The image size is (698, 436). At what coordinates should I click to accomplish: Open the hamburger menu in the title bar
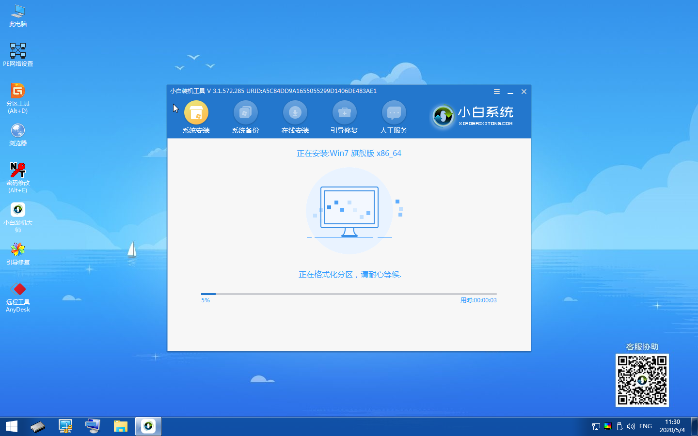pyautogui.click(x=496, y=92)
